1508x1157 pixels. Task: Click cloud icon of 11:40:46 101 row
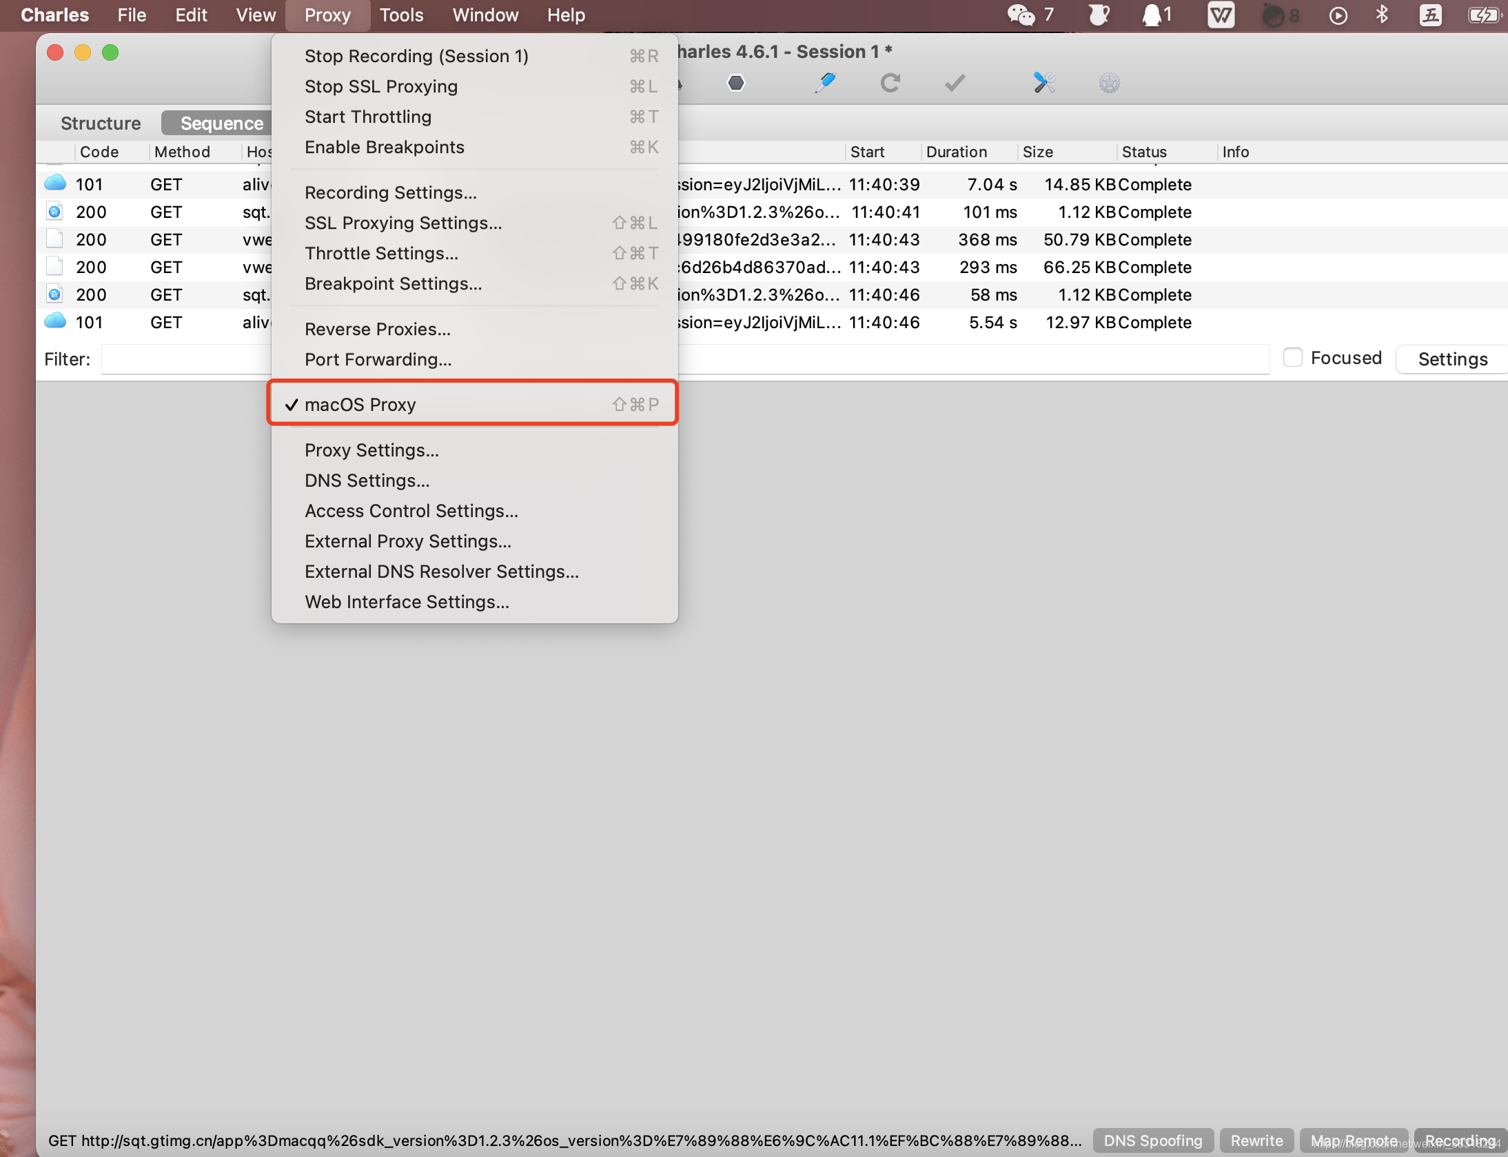[55, 321]
